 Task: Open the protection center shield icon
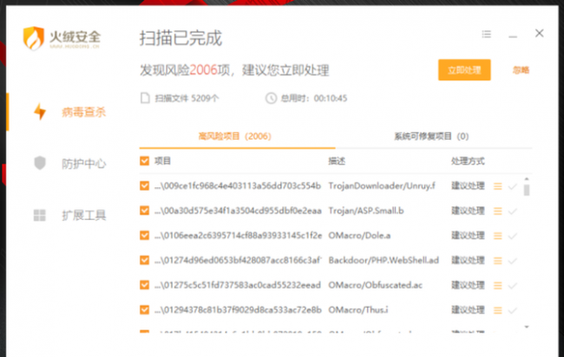tap(40, 163)
